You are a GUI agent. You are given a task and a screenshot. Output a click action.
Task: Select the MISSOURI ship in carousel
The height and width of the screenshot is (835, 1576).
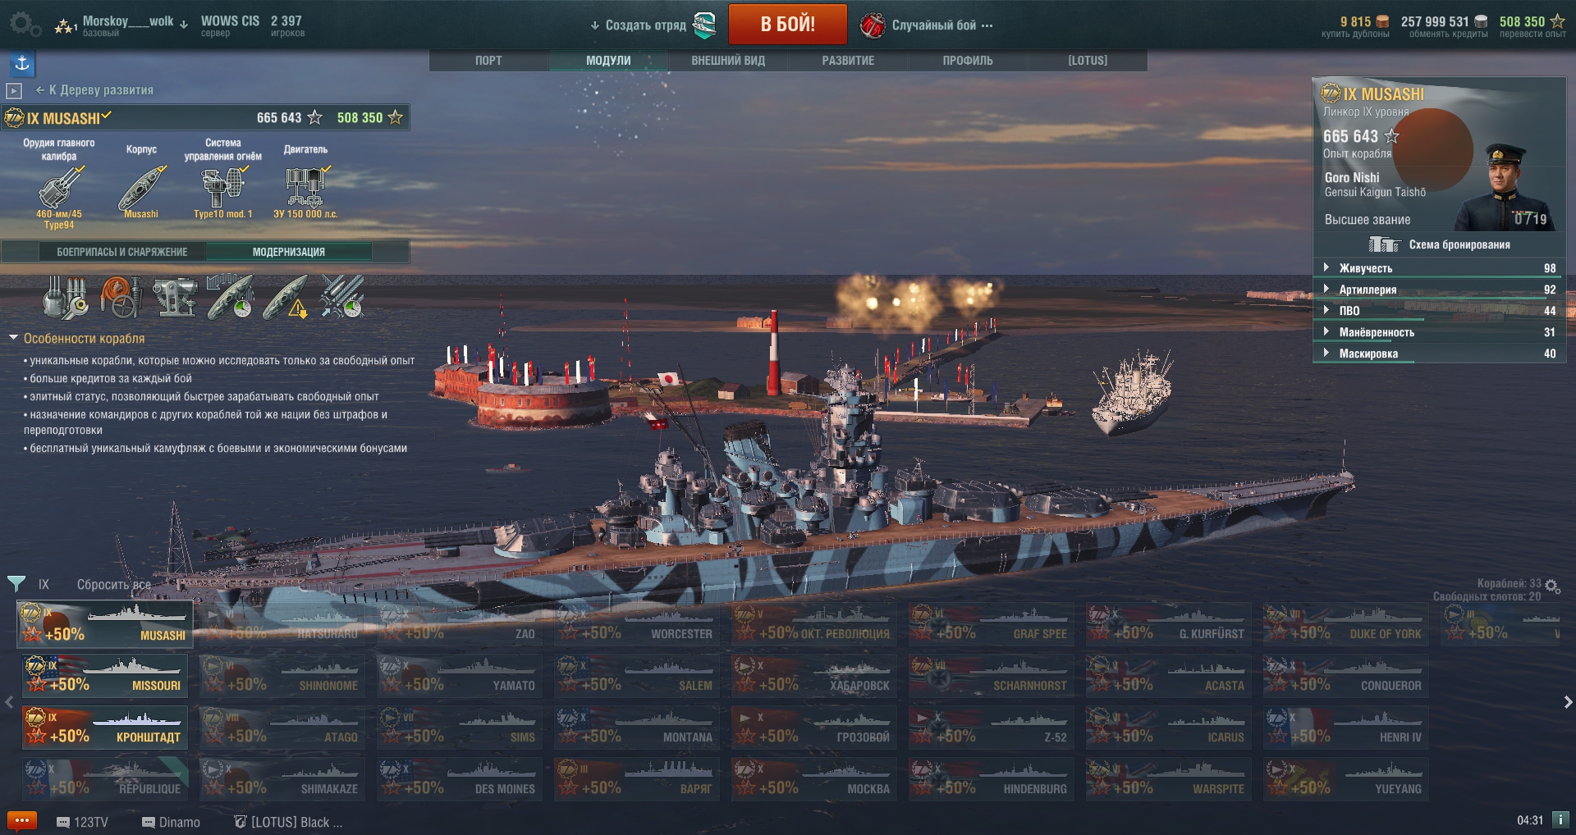[x=105, y=675]
